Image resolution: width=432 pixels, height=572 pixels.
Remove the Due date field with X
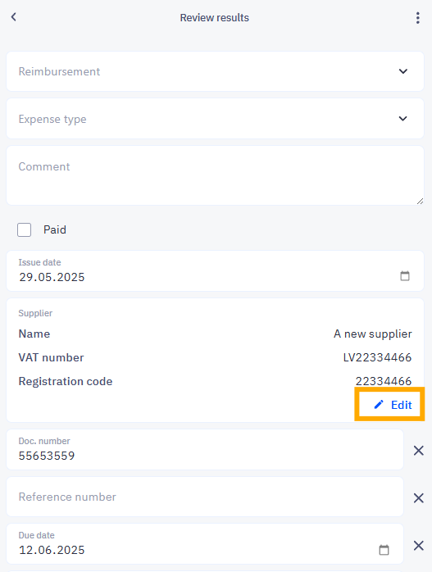point(419,546)
